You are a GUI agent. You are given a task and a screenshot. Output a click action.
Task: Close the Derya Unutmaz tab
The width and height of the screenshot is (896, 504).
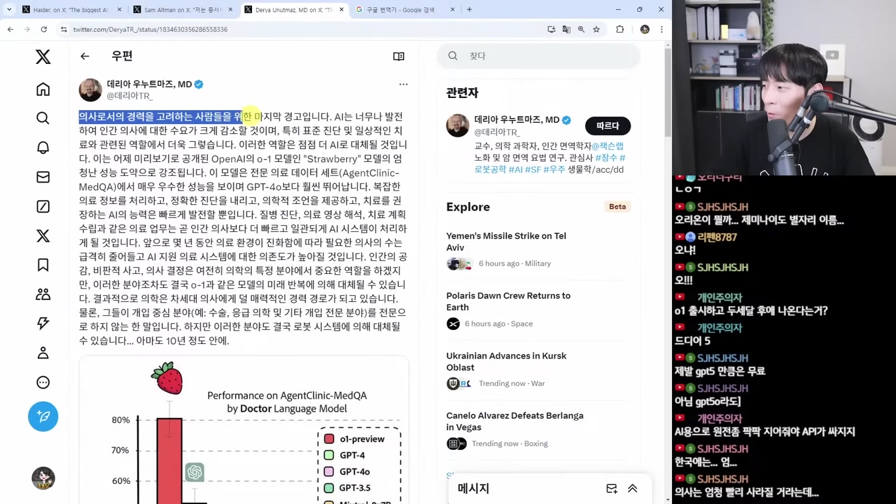coord(341,10)
